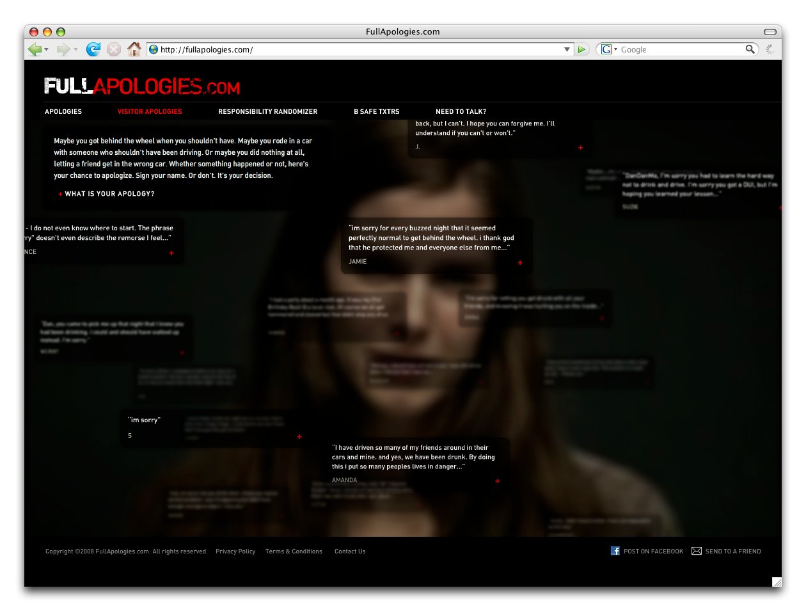Viewport: 806px width, 611px height.
Task: Expand the "do not even know where to start" apology plus
Action: (x=171, y=253)
